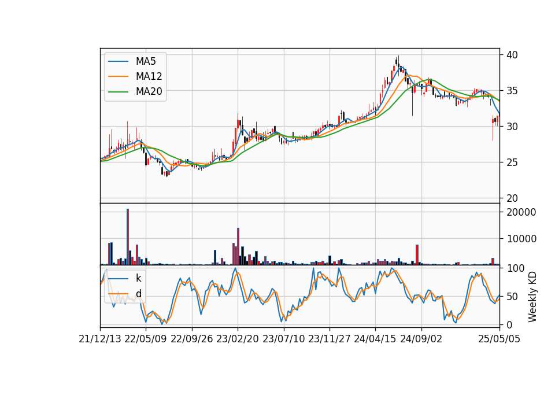The image size is (555, 399).
Task: Click the 23/07/10 date label
Action: coord(283,339)
